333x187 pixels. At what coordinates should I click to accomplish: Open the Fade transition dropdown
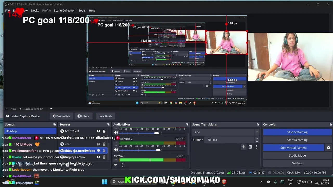(226, 132)
